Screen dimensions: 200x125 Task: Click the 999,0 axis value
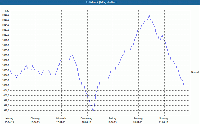coord(6,100)
